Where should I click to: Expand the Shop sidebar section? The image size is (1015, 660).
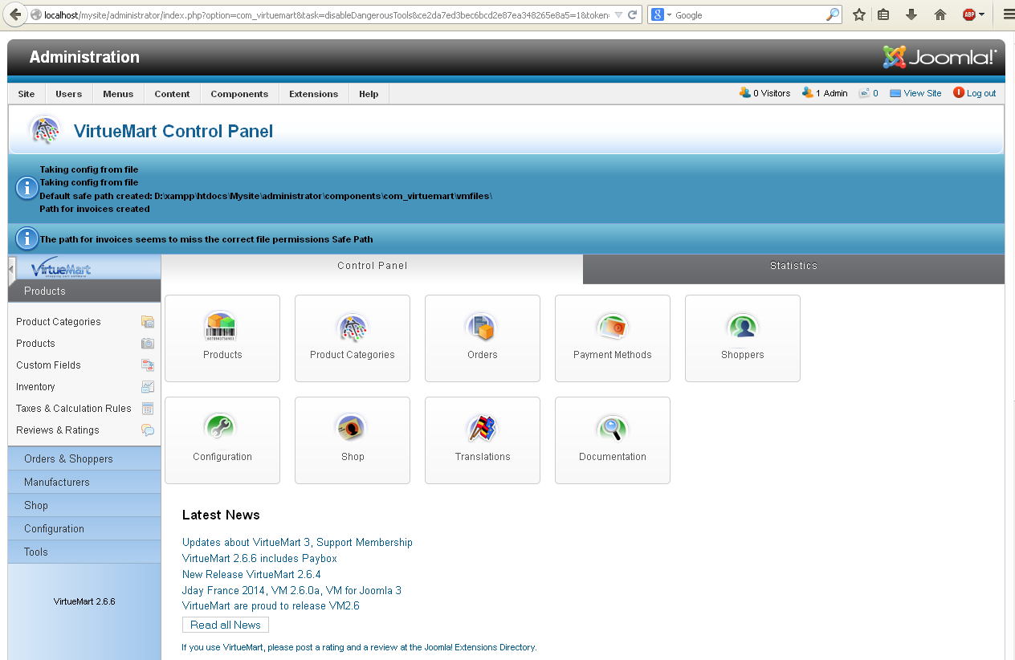point(84,506)
